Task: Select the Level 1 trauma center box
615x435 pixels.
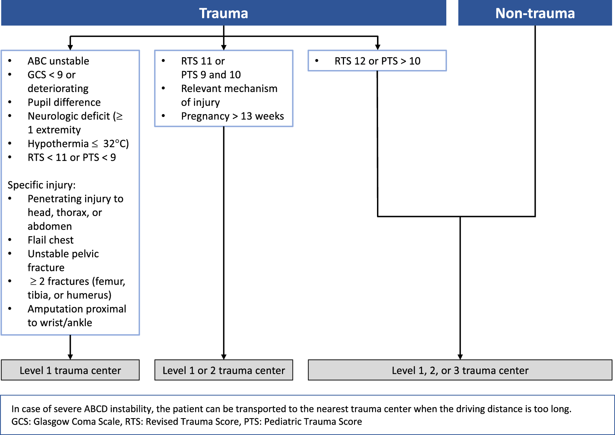Action: tap(70, 370)
